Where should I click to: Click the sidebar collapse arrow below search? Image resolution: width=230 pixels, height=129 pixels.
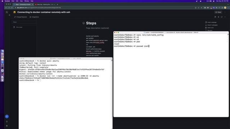coord(10,15)
